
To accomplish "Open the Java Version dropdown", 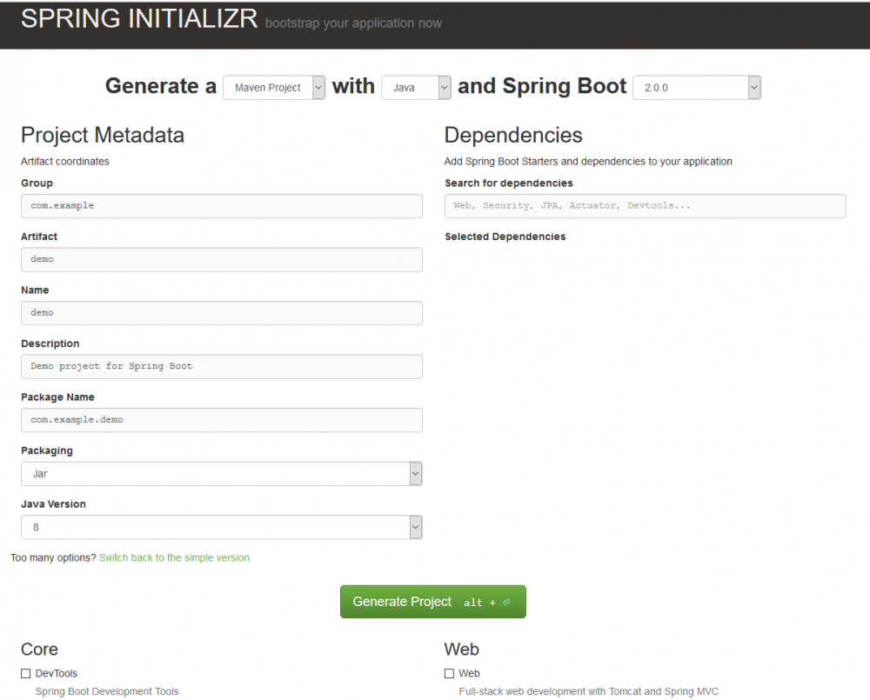I will [221, 528].
